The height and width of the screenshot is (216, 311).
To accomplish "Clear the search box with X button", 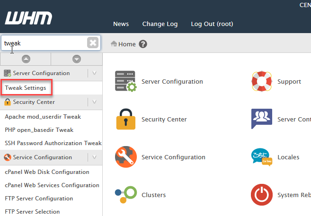I will point(93,43).
